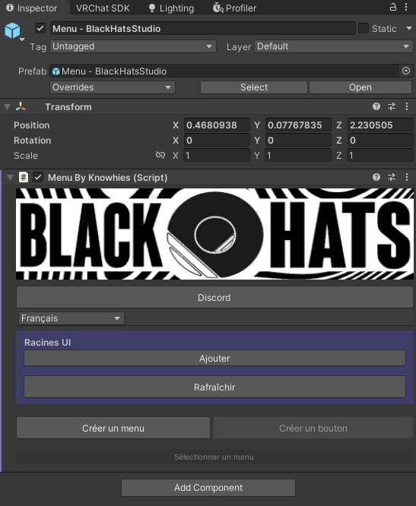
Task: Click the Rotation Y value field
Action: (298, 141)
